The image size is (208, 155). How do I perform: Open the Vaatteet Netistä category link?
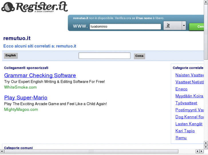pos(190,82)
